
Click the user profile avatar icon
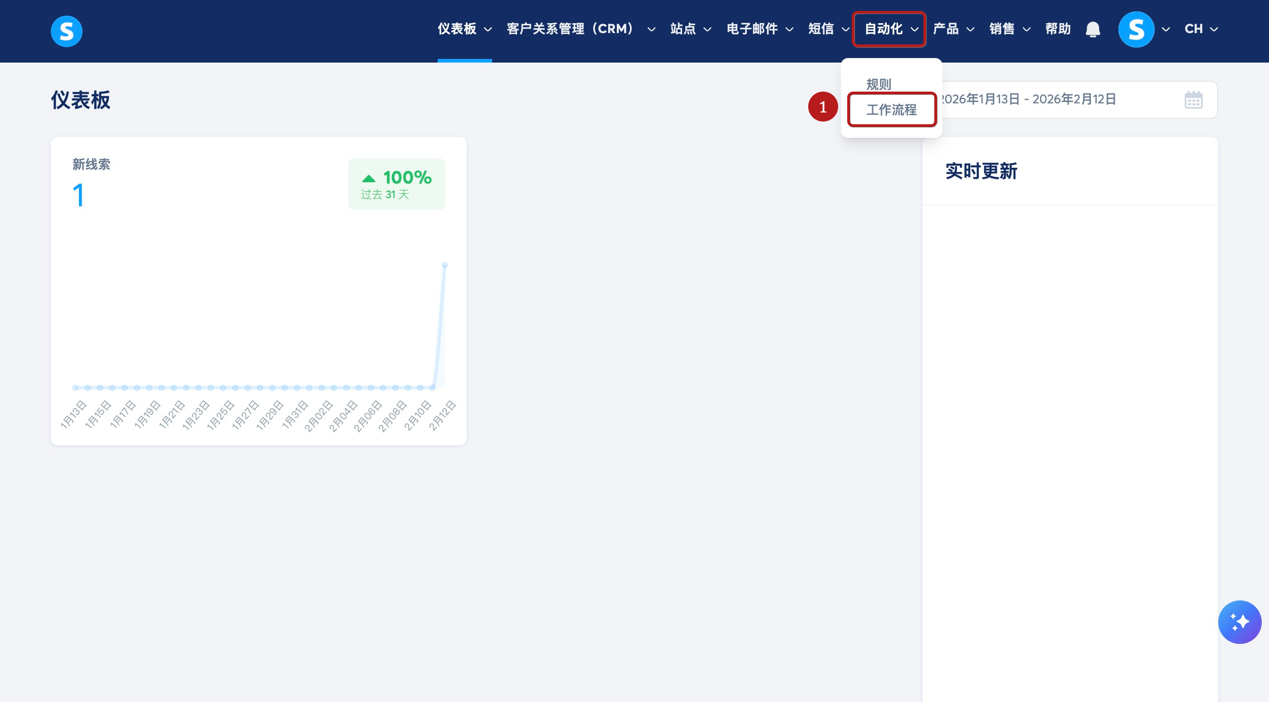[x=1136, y=29]
